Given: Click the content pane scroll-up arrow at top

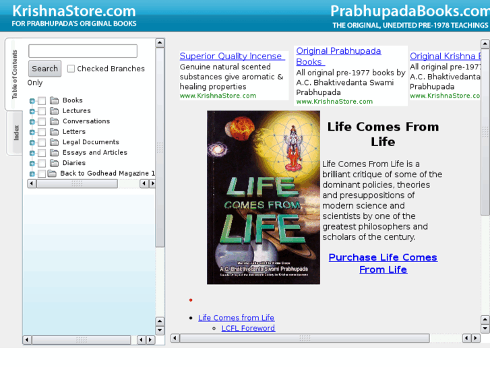Looking at the screenshot, I should tap(485, 44).
